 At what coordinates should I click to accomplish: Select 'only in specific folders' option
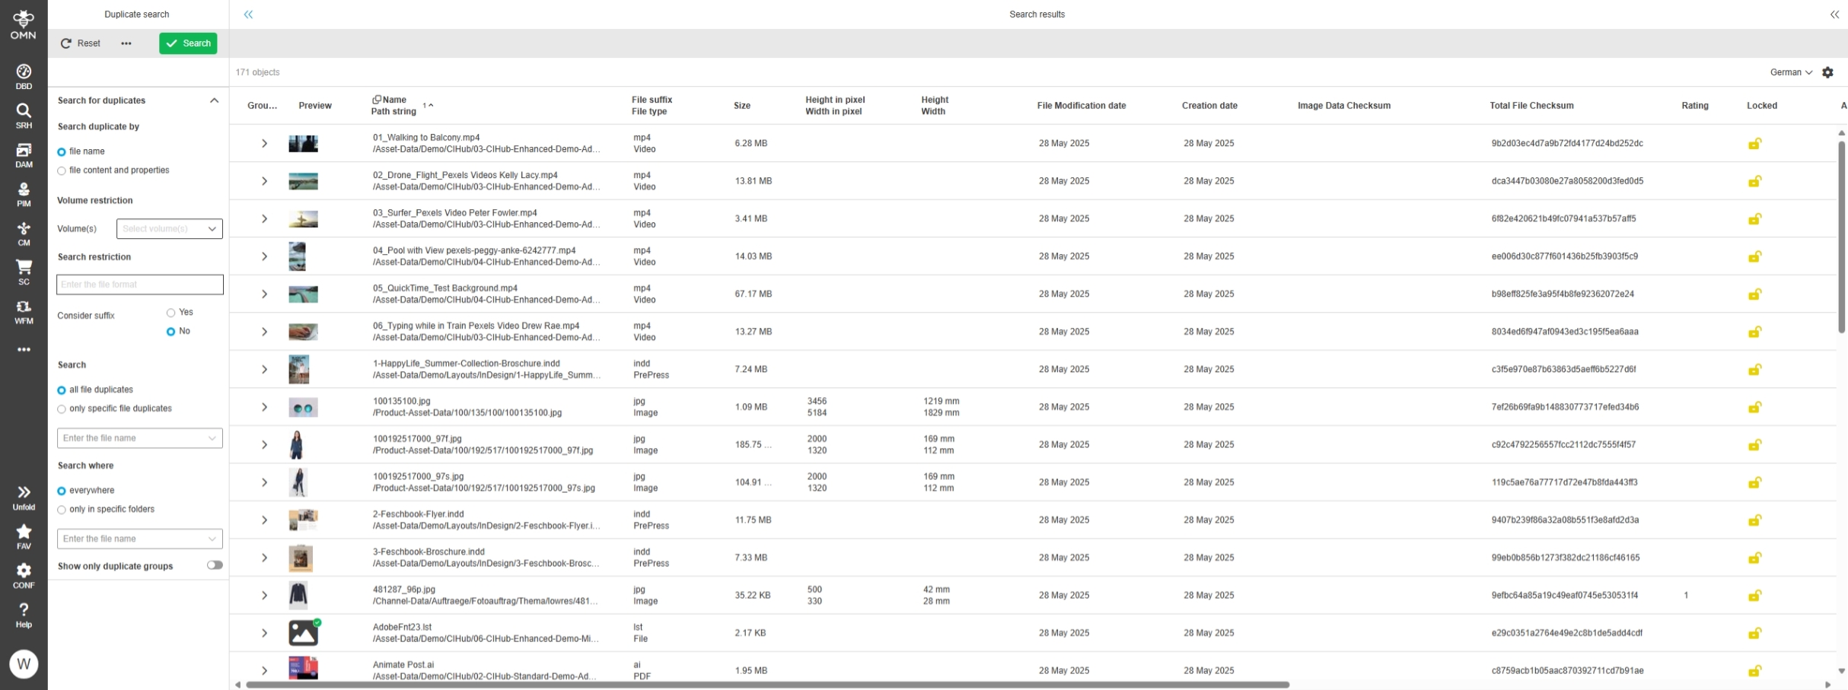coord(62,510)
